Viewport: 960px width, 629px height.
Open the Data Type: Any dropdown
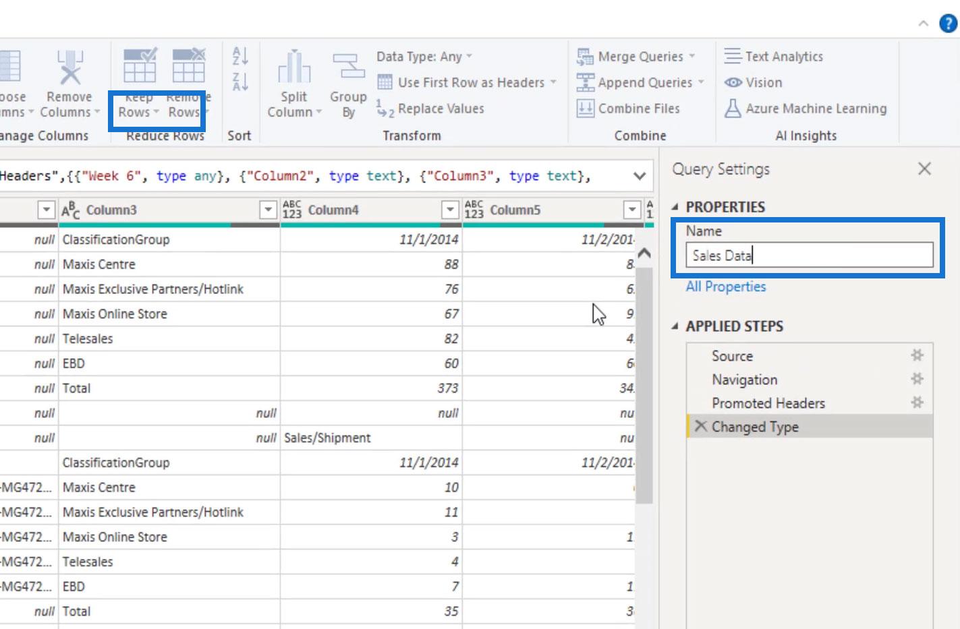(x=424, y=57)
